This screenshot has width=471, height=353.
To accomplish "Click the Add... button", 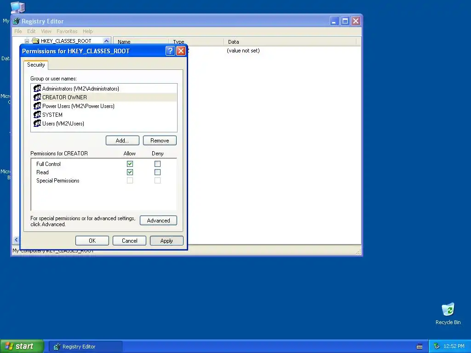I will (x=122, y=141).
